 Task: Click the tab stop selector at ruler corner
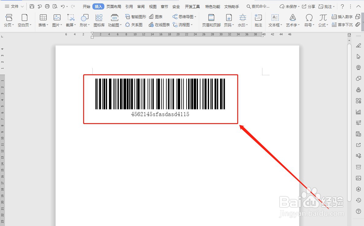pos(2,37)
